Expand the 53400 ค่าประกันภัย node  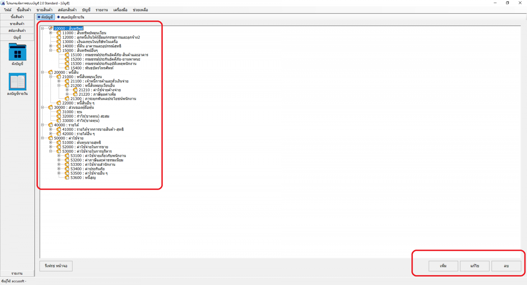click(x=59, y=169)
